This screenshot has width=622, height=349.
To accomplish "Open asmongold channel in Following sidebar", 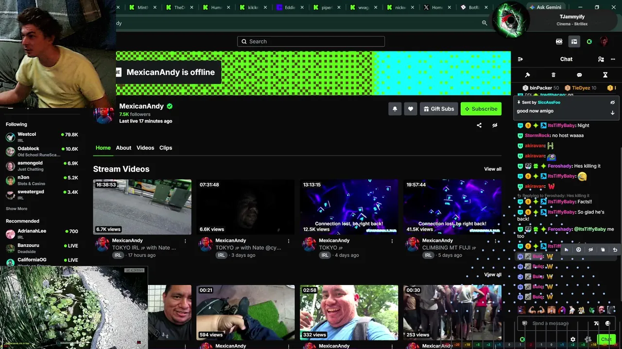I will click(x=42, y=166).
